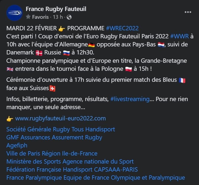This screenshot has height=185, width=199.
Task: Open the #livestreaming hashtag
Action: tap(130, 99)
